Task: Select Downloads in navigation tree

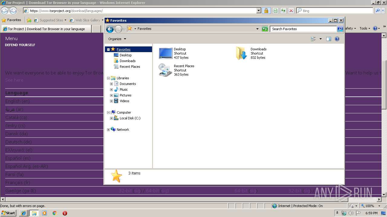Action: pyautogui.click(x=127, y=61)
